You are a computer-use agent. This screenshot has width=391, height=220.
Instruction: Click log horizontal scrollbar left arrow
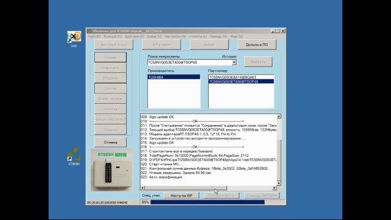(x=142, y=188)
